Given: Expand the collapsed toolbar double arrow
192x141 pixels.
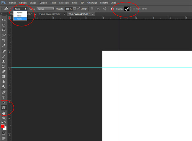Looking at the screenshot, I should click(x=2, y=13).
